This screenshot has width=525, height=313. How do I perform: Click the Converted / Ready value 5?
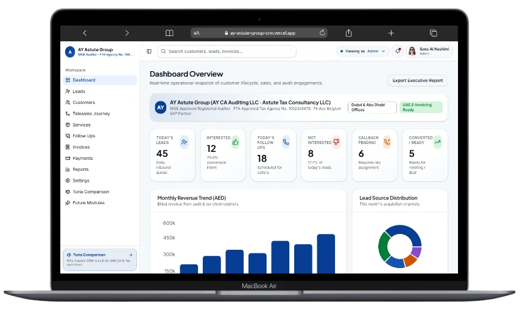(412, 154)
